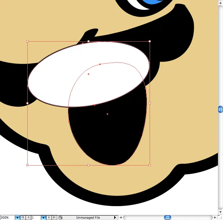The width and height of the screenshot is (223, 220).
Task: Click the vertical scrollbar down arrow
Action: (220, 212)
